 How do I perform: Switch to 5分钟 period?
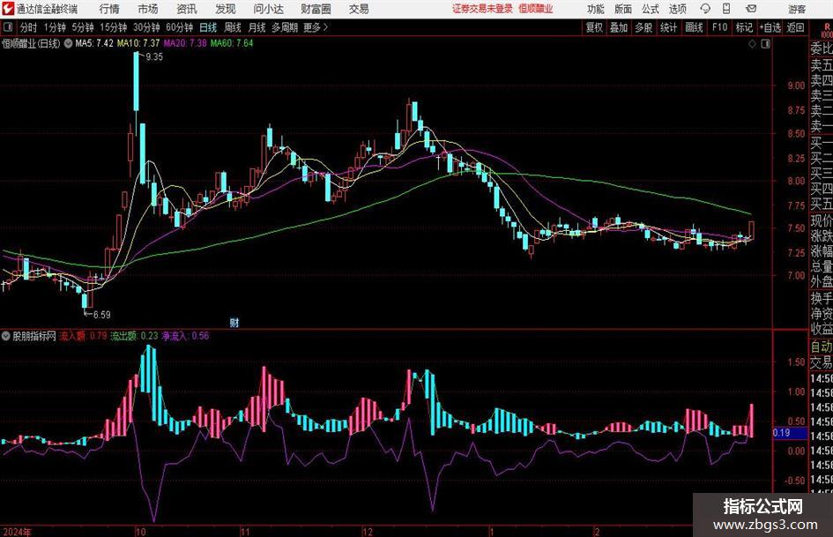click(82, 27)
